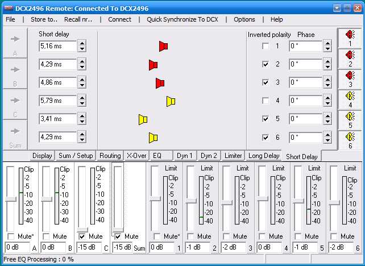
Task: Decrease the 4,86 ms short delay
Action: point(82,85)
